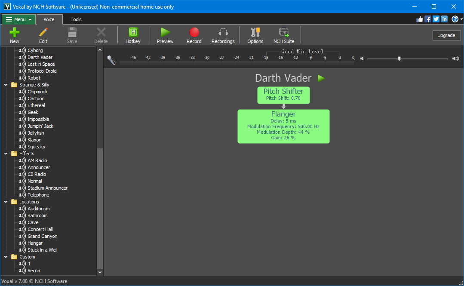The width and height of the screenshot is (464, 286).
Task: Switch to the Voice tab
Action: tap(49, 19)
